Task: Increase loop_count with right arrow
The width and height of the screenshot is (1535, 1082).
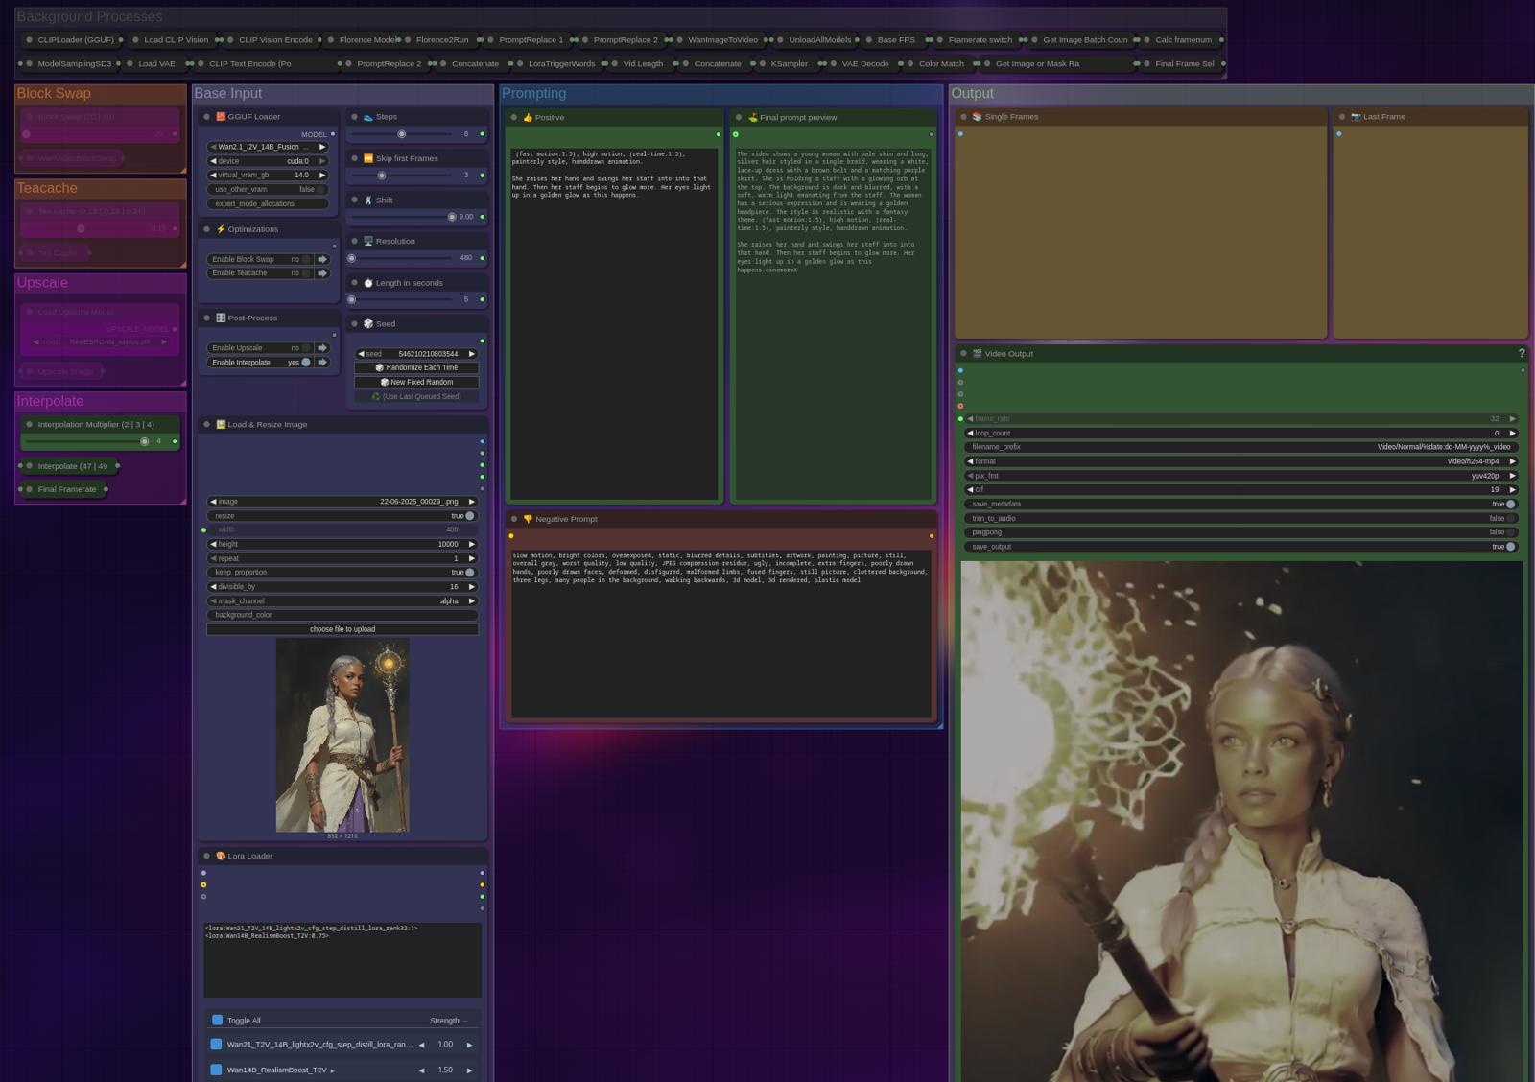Action: [x=1513, y=434]
